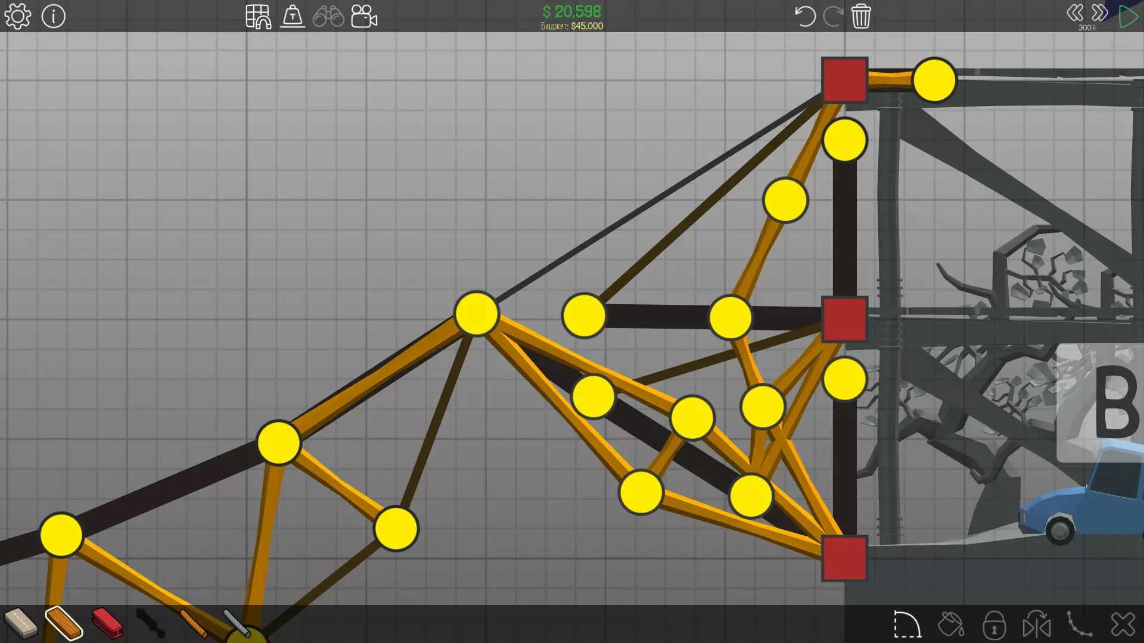Decrease simulation speed with left chevrons
Screen dimensions: 1144x643
click(1075, 13)
